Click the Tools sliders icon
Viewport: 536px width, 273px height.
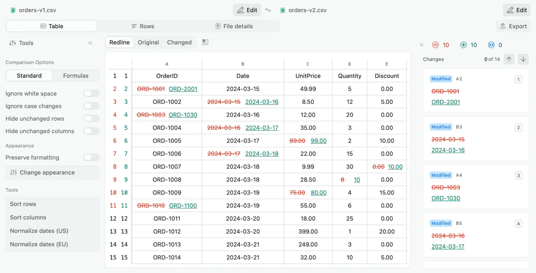point(13,43)
